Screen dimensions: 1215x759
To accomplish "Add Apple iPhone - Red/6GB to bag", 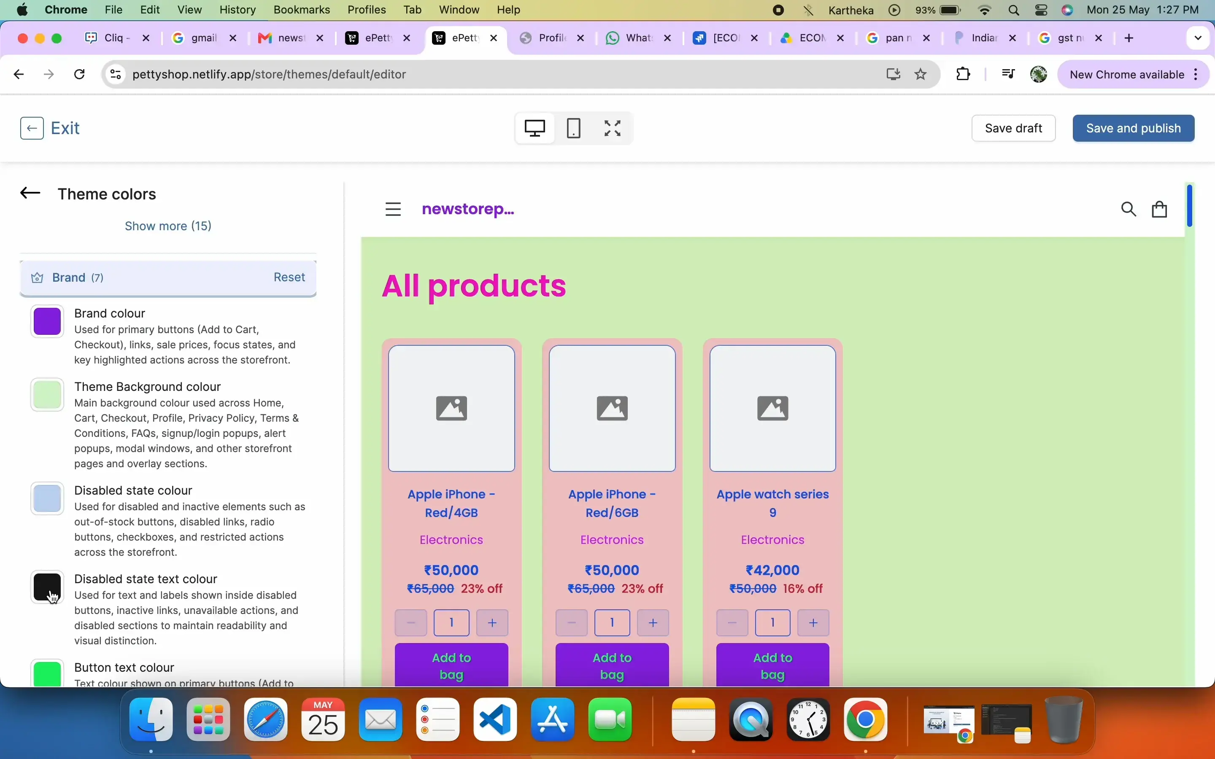I will point(612,666).
